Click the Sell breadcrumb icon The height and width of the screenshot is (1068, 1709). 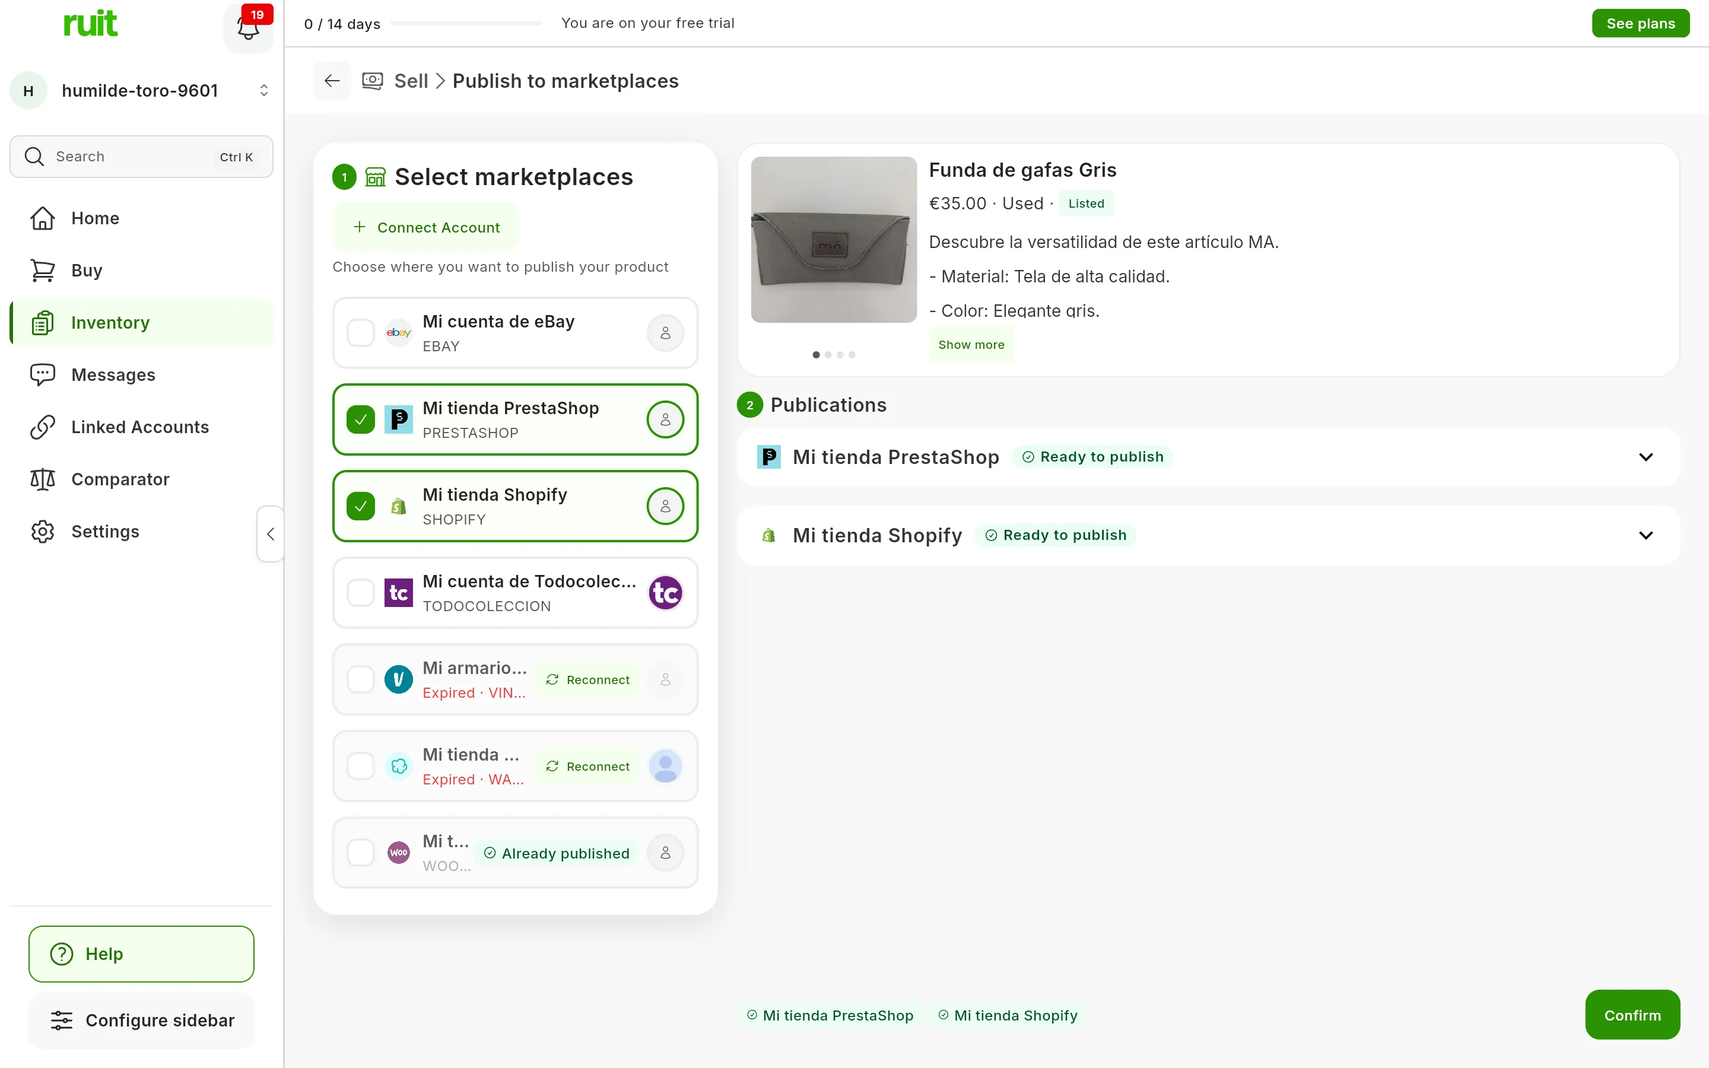pos(372,81)
